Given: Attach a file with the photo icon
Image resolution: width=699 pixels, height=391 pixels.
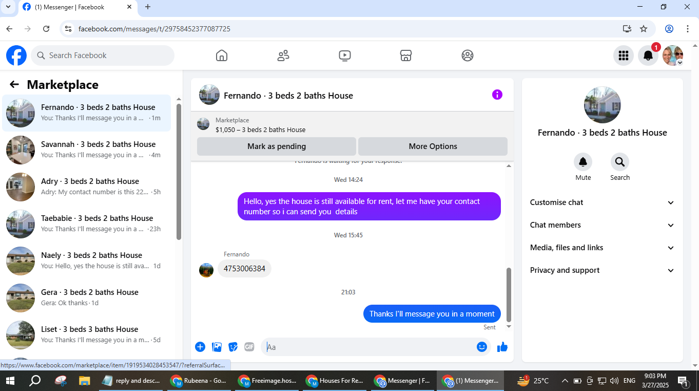Looking at the screenshot, I should tap(217, 347).
